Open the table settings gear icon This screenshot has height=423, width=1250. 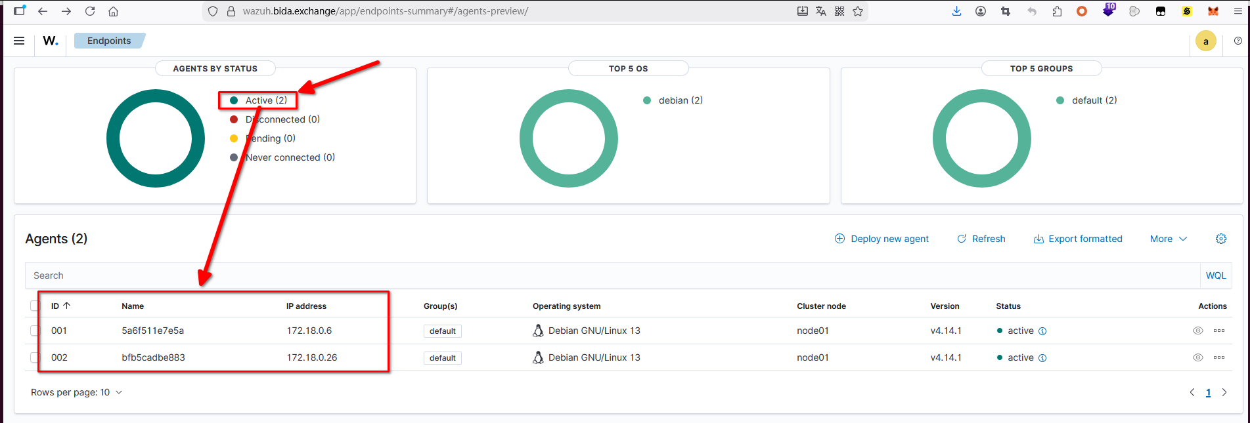pos(1220,239)
